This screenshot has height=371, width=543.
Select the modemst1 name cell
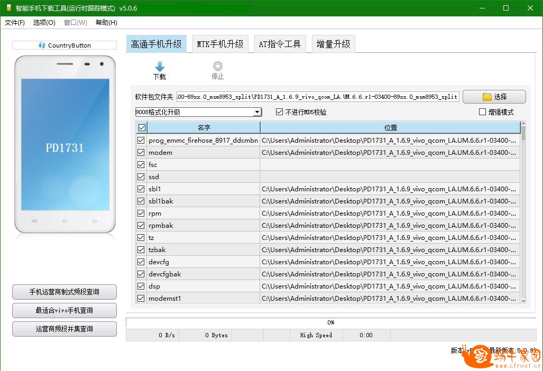pos(203,298)
